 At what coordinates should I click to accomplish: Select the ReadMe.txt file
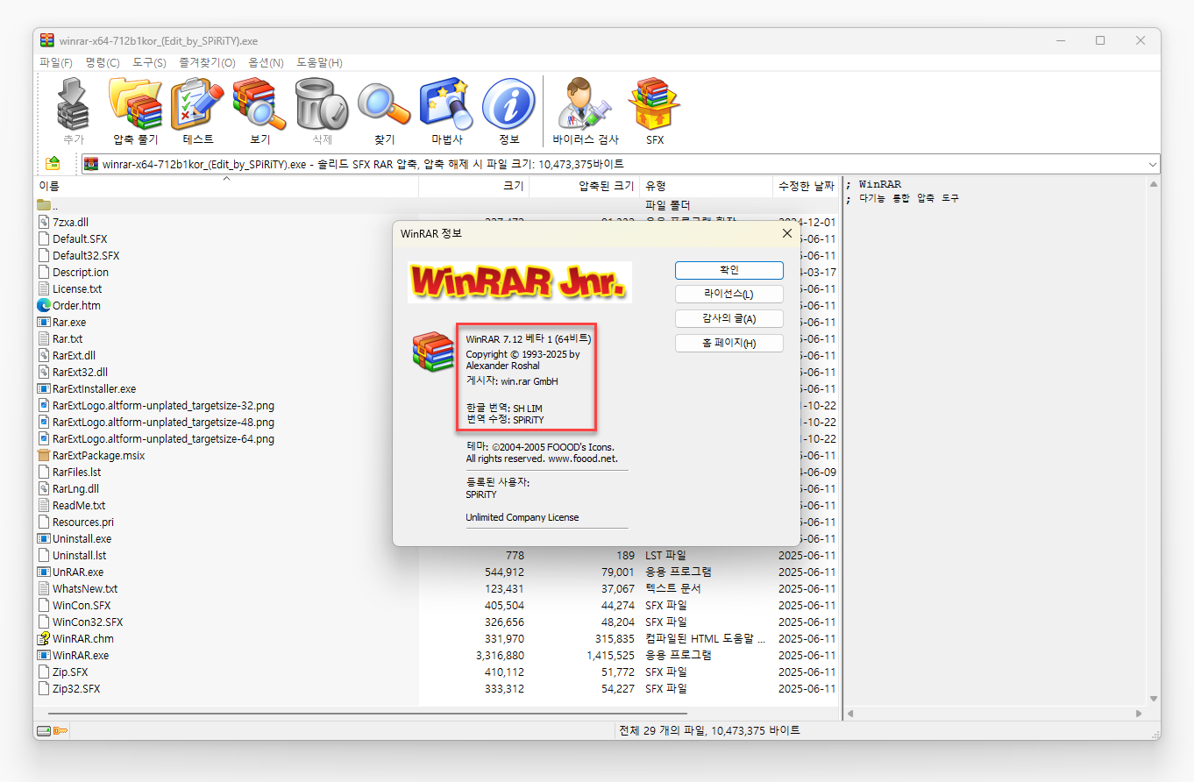point(79,505)
